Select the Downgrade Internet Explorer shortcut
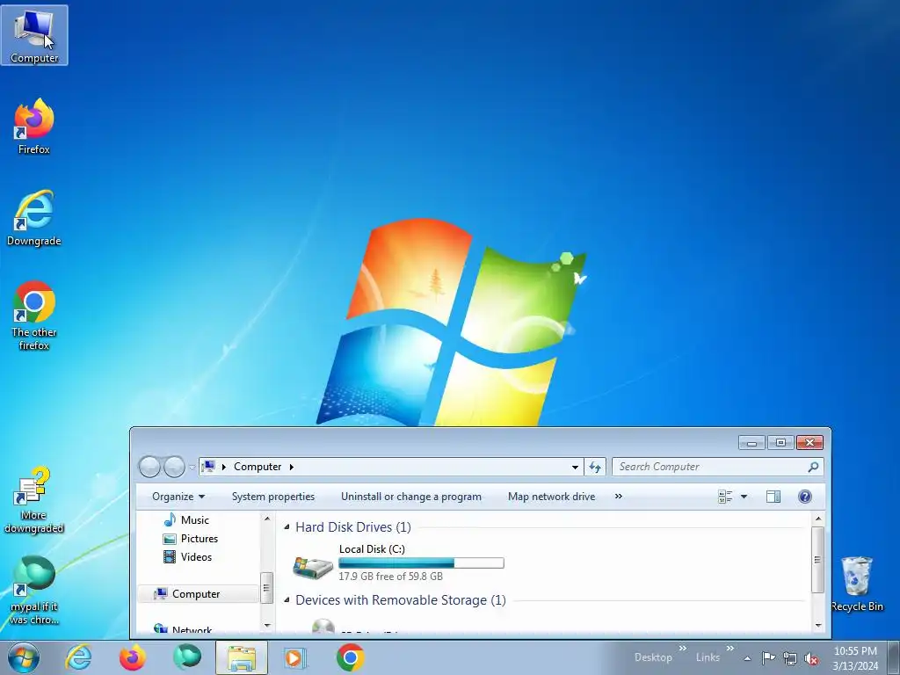900x675 pixels. [34, 218]
